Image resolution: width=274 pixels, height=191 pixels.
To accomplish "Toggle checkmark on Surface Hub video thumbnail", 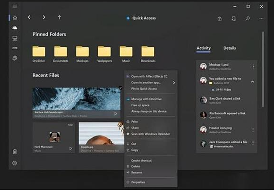I will click(120, 88).
